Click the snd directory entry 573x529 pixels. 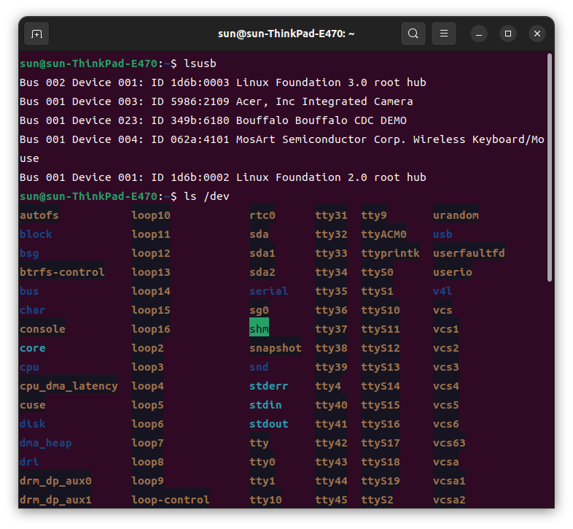[259, 367]
